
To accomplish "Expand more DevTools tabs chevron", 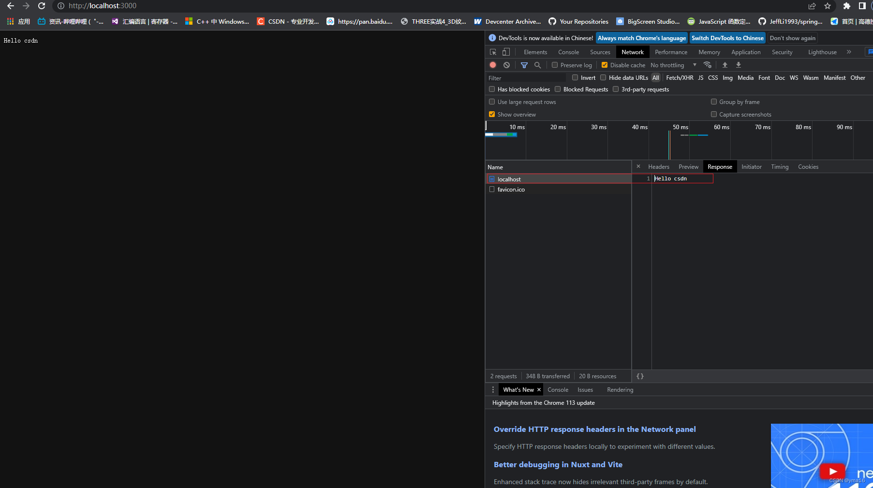I will [849, 52].
